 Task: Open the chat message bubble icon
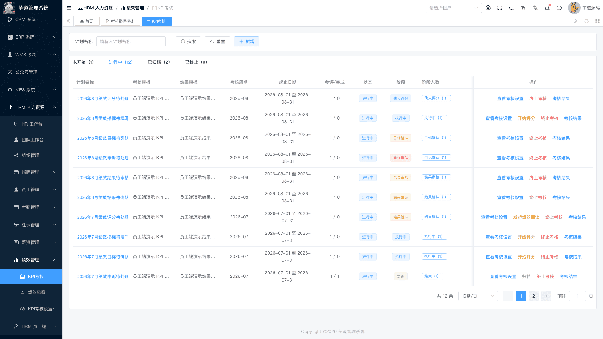coord(559,8)
